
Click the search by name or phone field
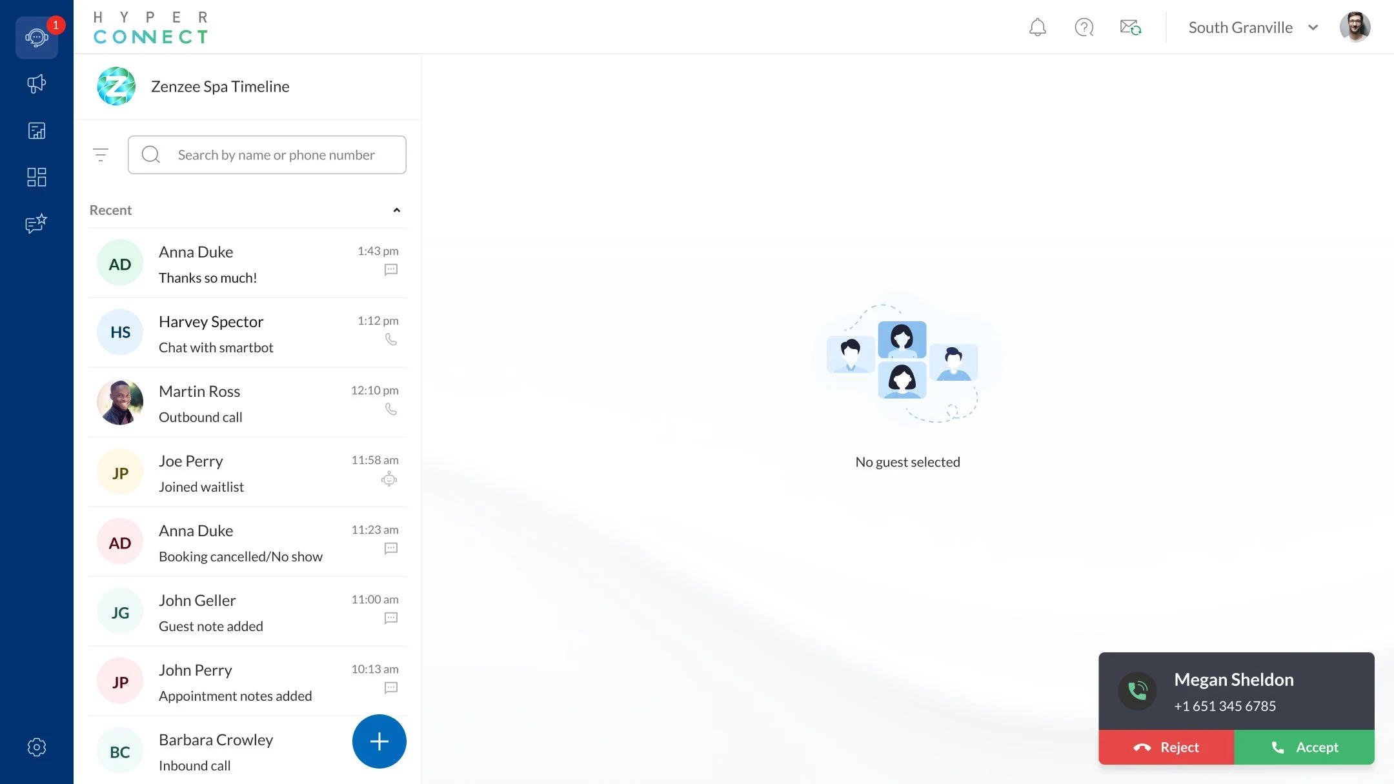(x=276, y=154)
